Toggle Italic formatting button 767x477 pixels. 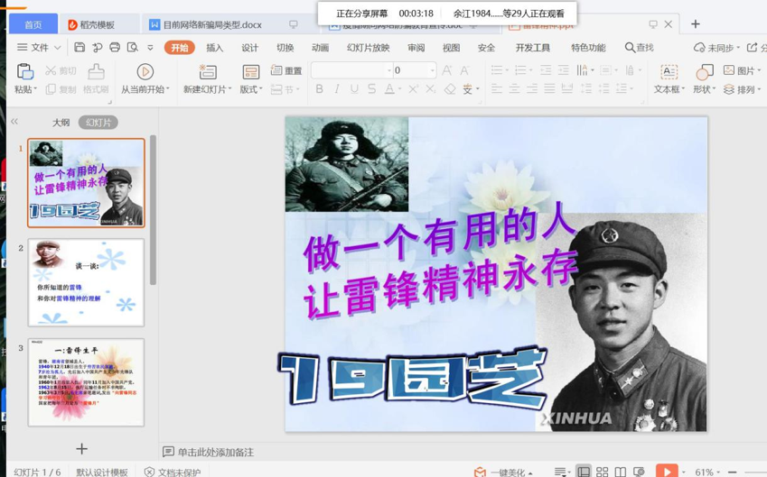[x=337, y=89]
